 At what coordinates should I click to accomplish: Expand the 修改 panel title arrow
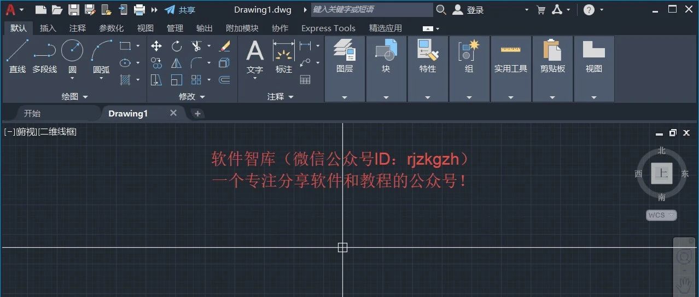(202, 97)
